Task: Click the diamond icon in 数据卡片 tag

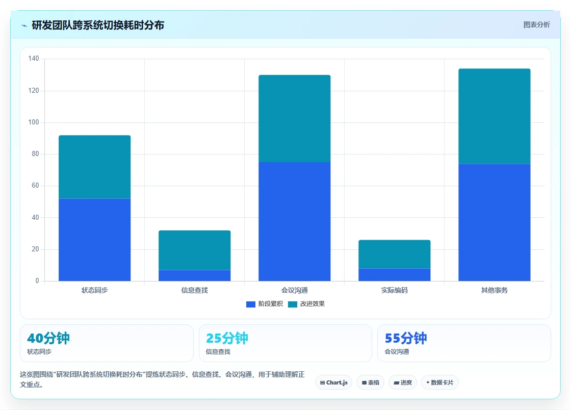Action: (428, 382)
